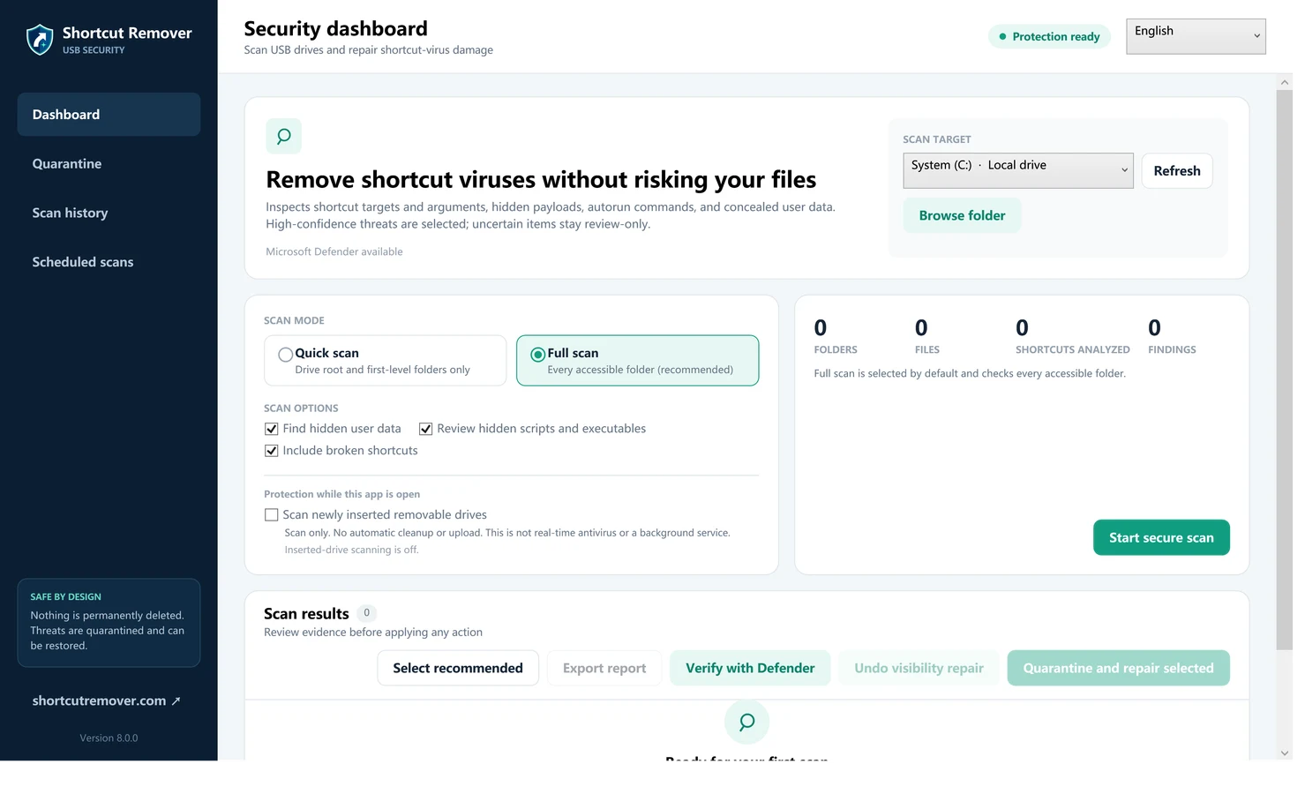Expand the System (C:) scan target dropdown

[1018, 171]
